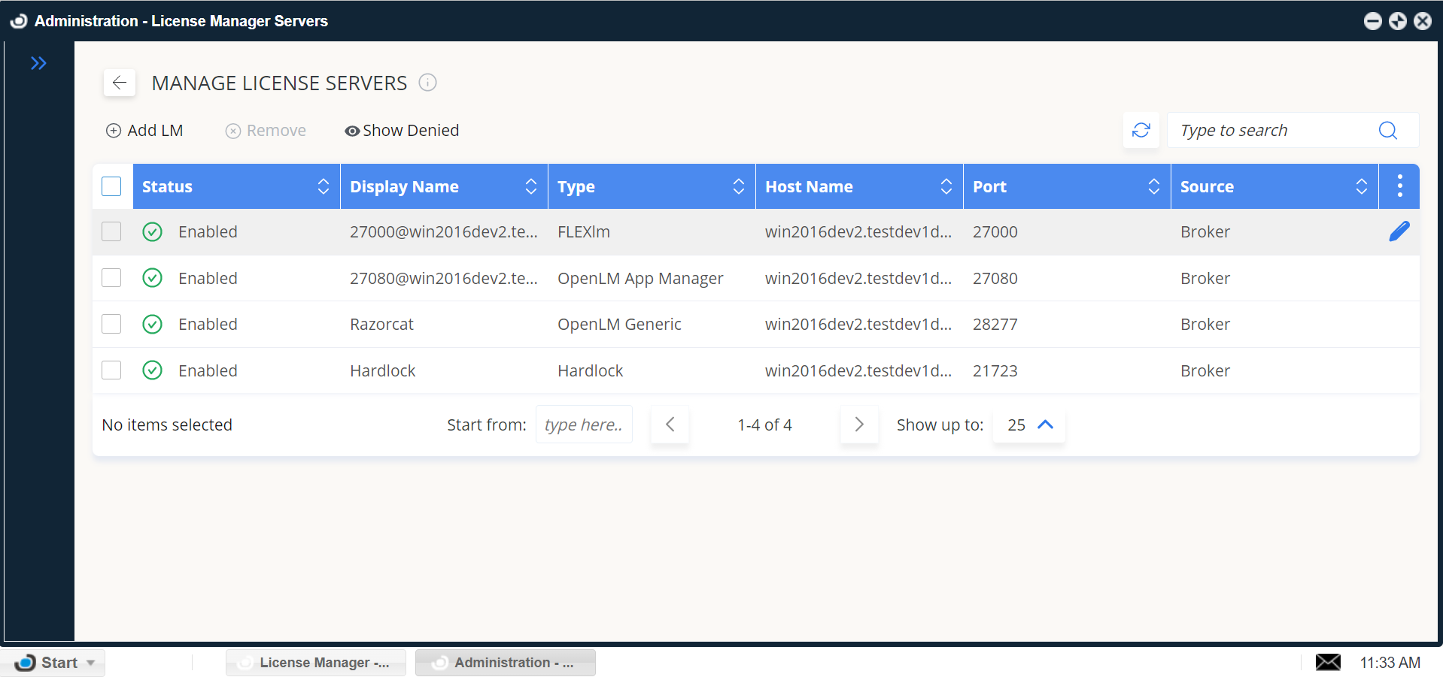Image resolution: width=1443 pixels, height=677 pixels.
Task: Switch to License Manager taskbar tab
Action: point(315,663)
